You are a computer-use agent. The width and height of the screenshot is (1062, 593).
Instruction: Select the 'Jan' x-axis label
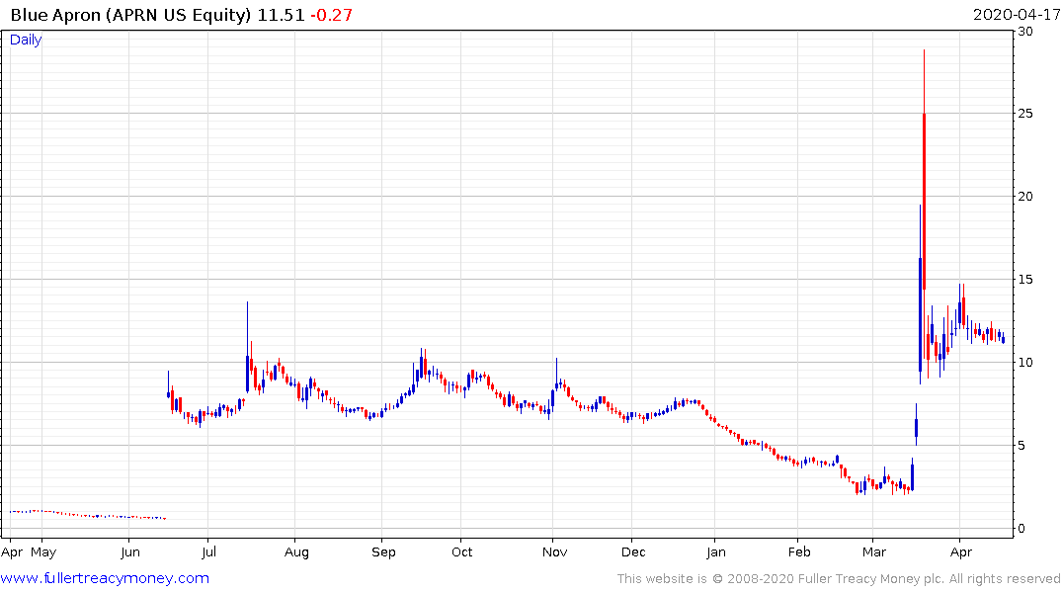716,551
